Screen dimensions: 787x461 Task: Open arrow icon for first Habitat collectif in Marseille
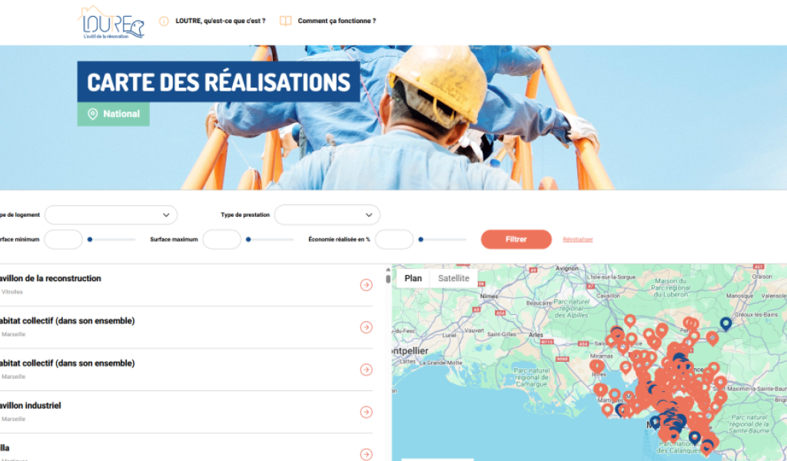366,327
